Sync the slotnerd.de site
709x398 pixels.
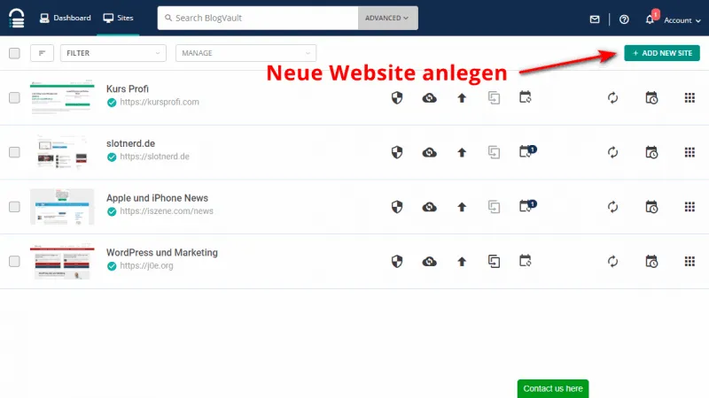(612, 152)
